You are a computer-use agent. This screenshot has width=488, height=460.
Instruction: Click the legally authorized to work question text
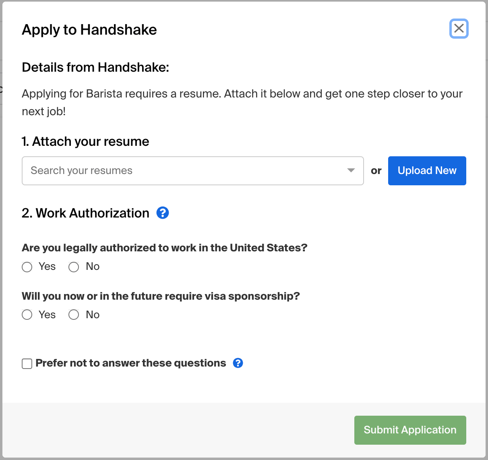[164, 248]
